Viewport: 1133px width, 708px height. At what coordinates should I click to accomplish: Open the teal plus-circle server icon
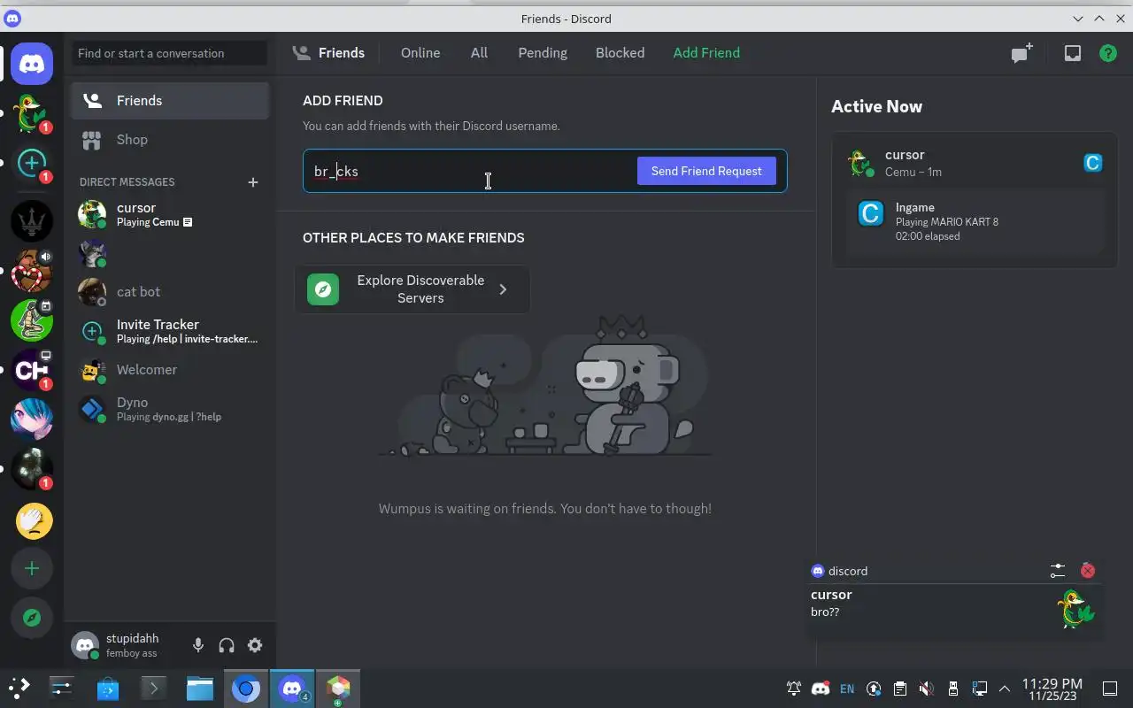[32, 162]
